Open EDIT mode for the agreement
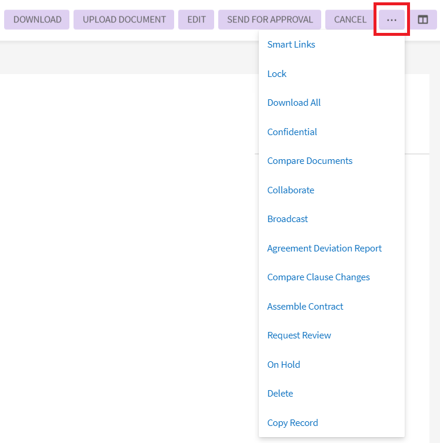 pyautogui.click(x=196, y=19)
